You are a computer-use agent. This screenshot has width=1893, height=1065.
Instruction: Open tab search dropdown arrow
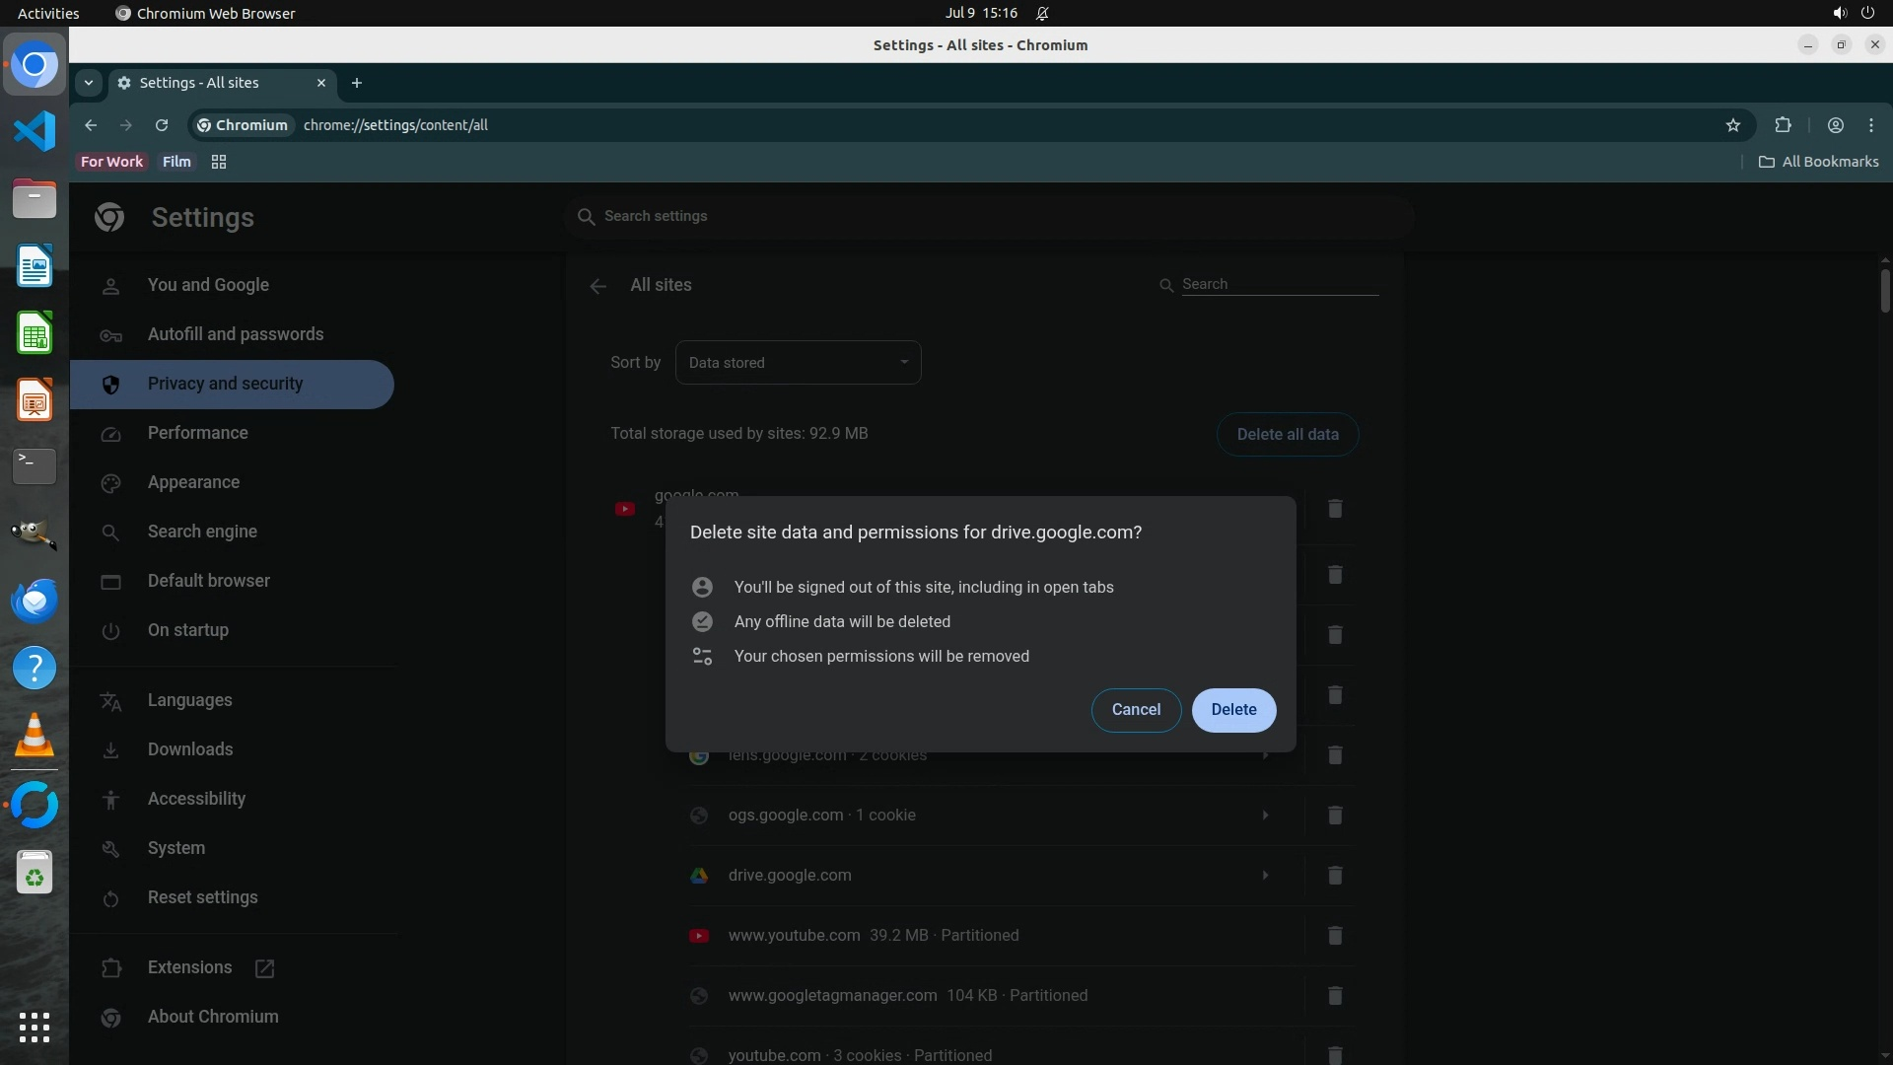[89, 83]
